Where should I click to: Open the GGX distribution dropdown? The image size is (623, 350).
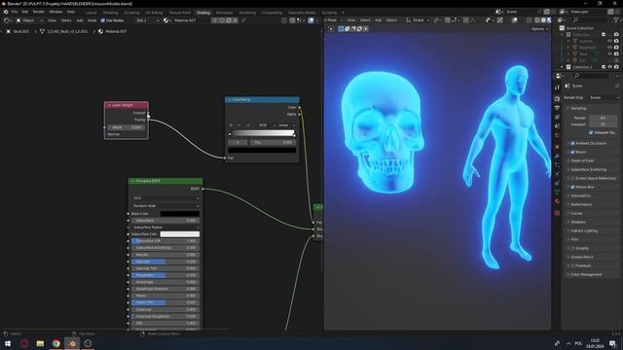pyautogui.click(x=165, y=198)
